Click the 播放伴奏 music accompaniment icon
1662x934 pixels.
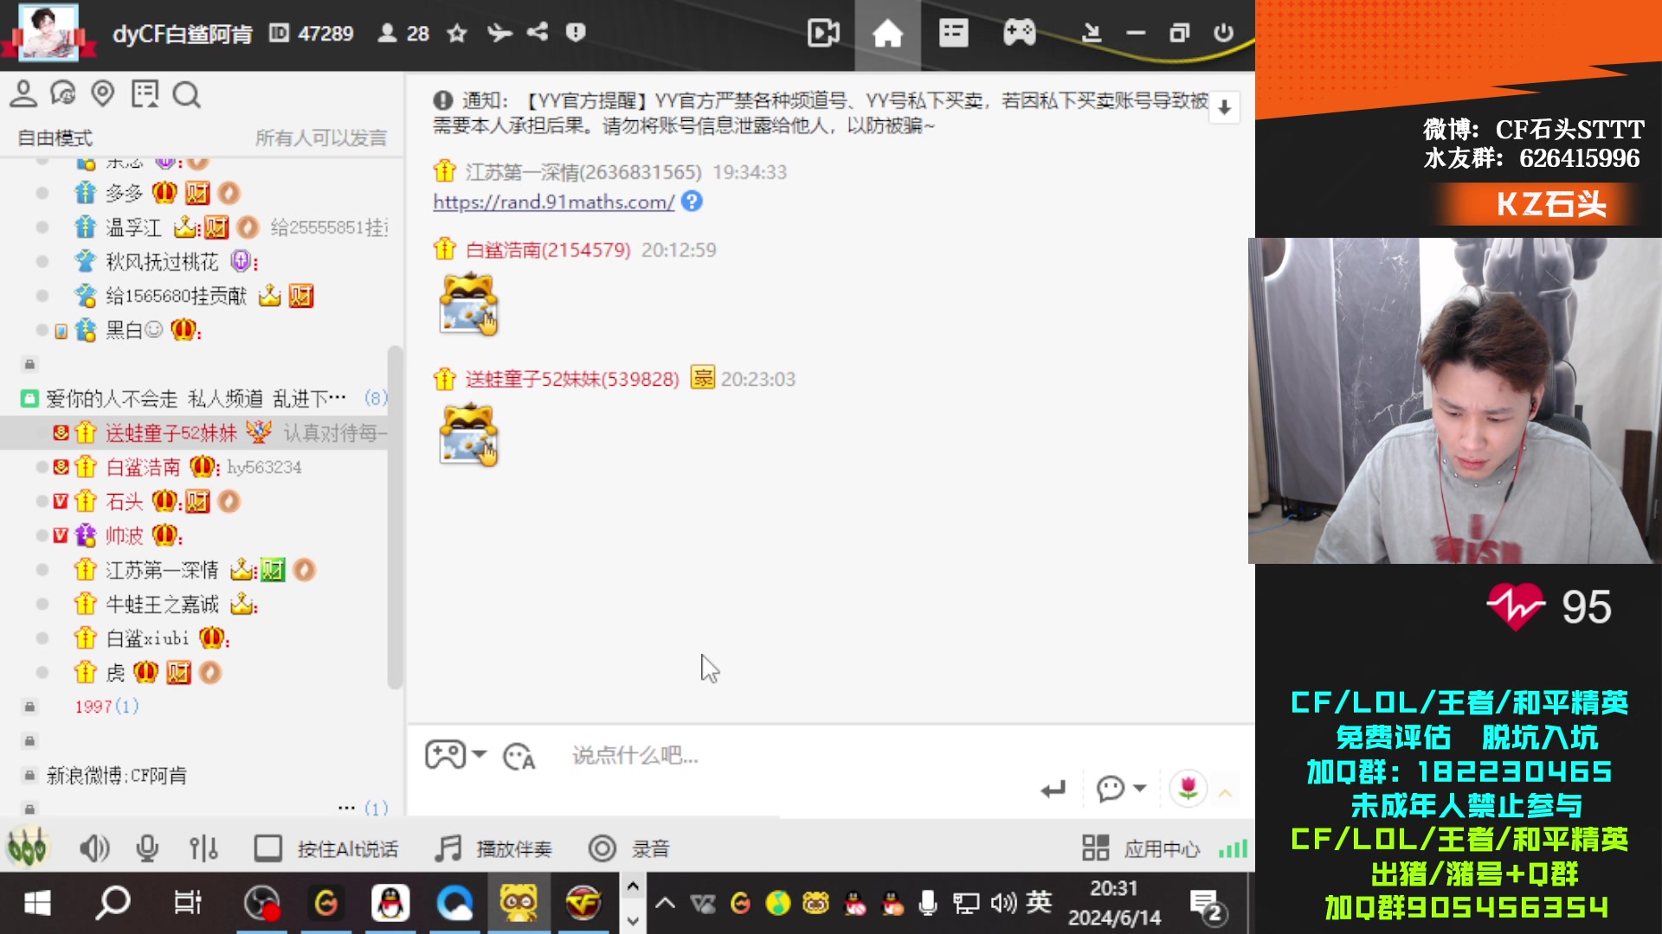point(449,848)
